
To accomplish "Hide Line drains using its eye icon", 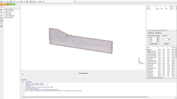I will 6,11.
